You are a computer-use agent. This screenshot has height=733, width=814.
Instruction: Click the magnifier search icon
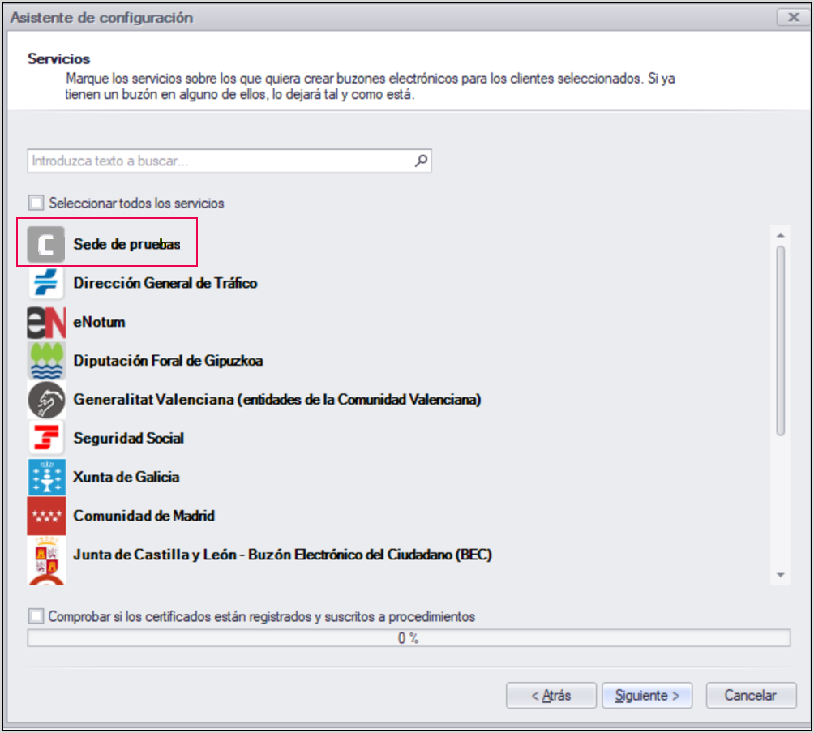coord(421,161)
